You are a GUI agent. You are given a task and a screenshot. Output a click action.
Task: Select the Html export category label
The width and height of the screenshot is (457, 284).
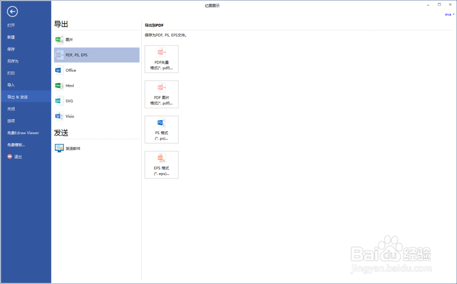tap(69, 86)
